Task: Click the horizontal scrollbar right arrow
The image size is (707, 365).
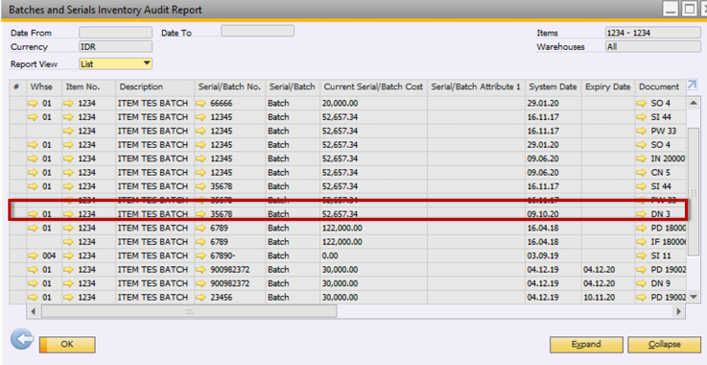Action: click(678, 311)
